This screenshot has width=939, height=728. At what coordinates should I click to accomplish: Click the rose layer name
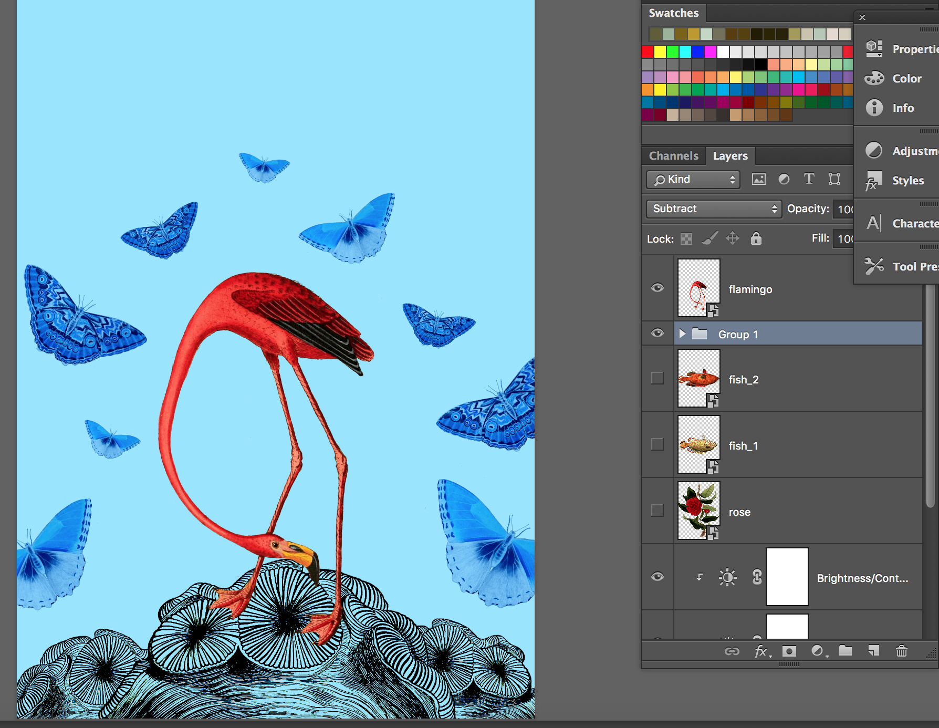739,512
